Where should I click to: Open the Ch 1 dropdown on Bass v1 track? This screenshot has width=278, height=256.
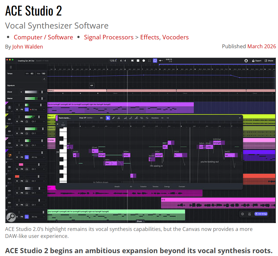38,121
